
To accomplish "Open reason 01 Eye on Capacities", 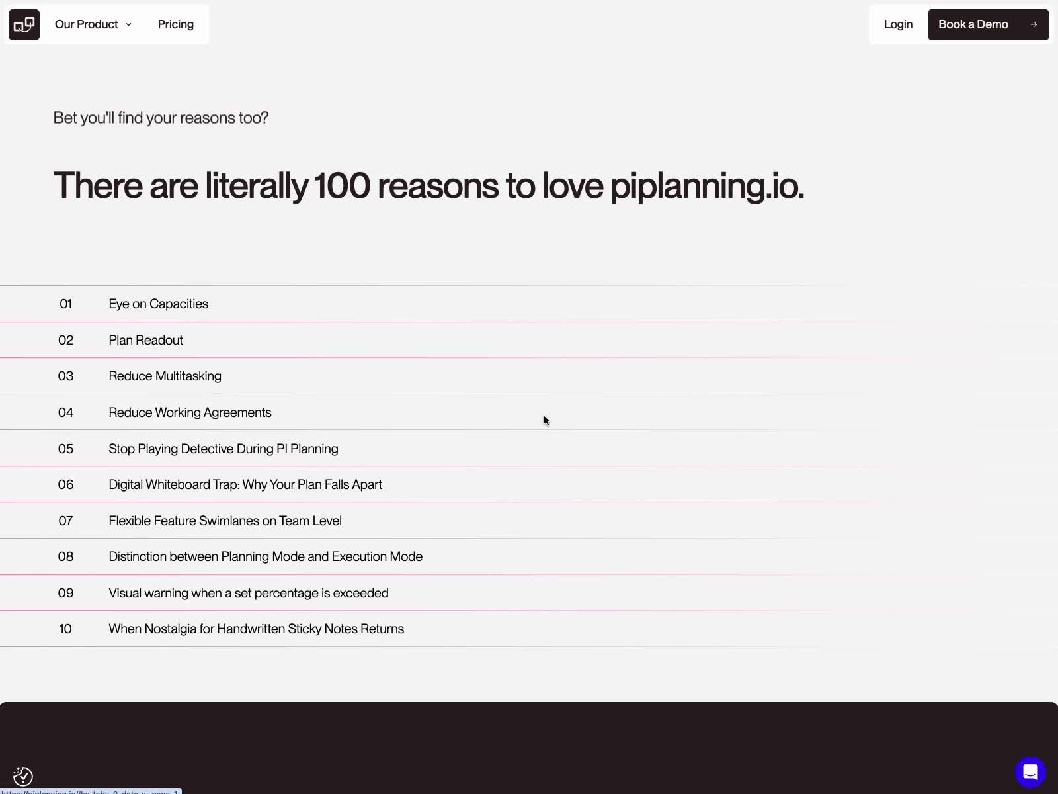I will pyautogui.click(x=158, y=304).
